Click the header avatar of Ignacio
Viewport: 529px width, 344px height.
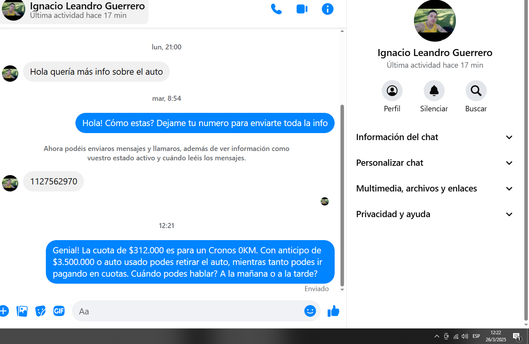click(x=14, y=10)
